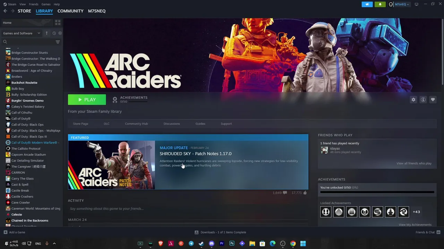The image size is (444, 249).
Task: Open the last locked achievement icon before +43
Action: click(403, 212)
